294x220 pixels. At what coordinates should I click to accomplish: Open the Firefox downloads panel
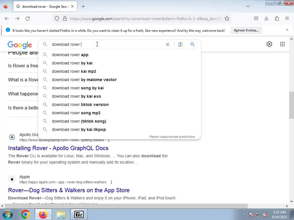[x=266, y=18]
